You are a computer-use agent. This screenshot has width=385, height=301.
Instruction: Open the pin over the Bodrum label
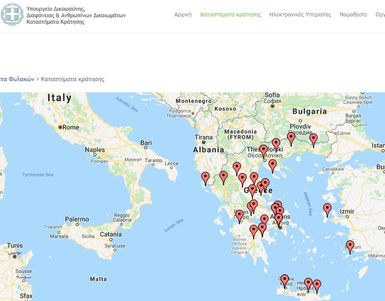(x=350, y=247)
